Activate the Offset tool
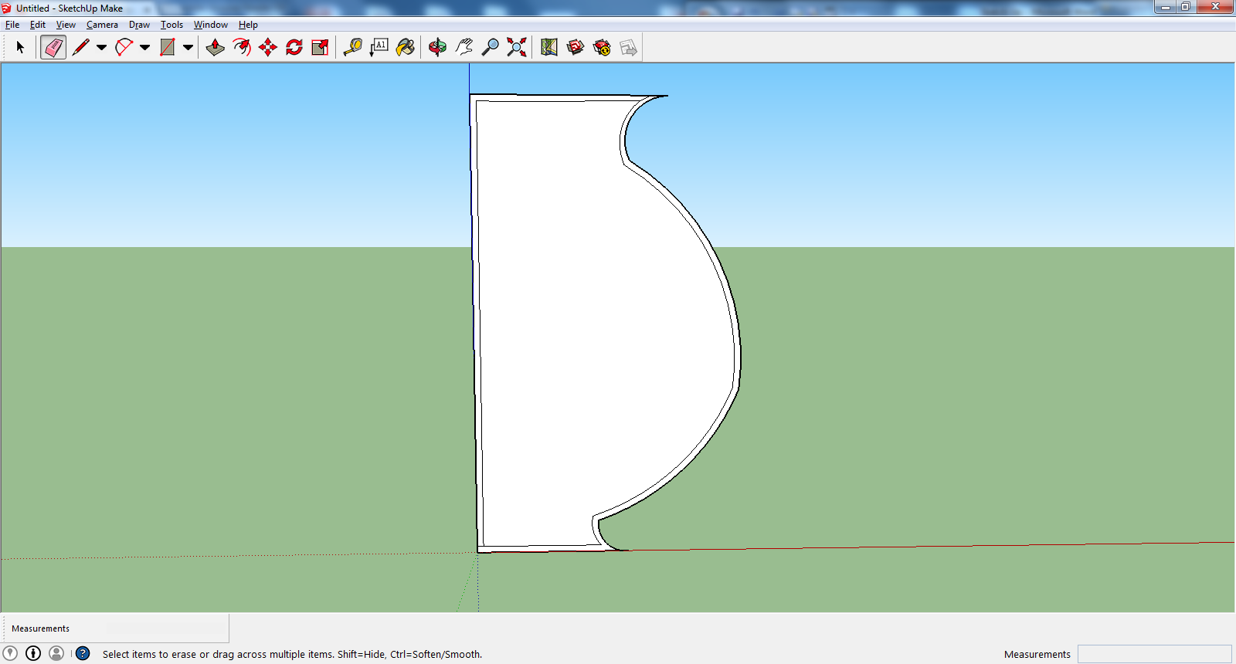The image size is (1236, 664). 242,47
